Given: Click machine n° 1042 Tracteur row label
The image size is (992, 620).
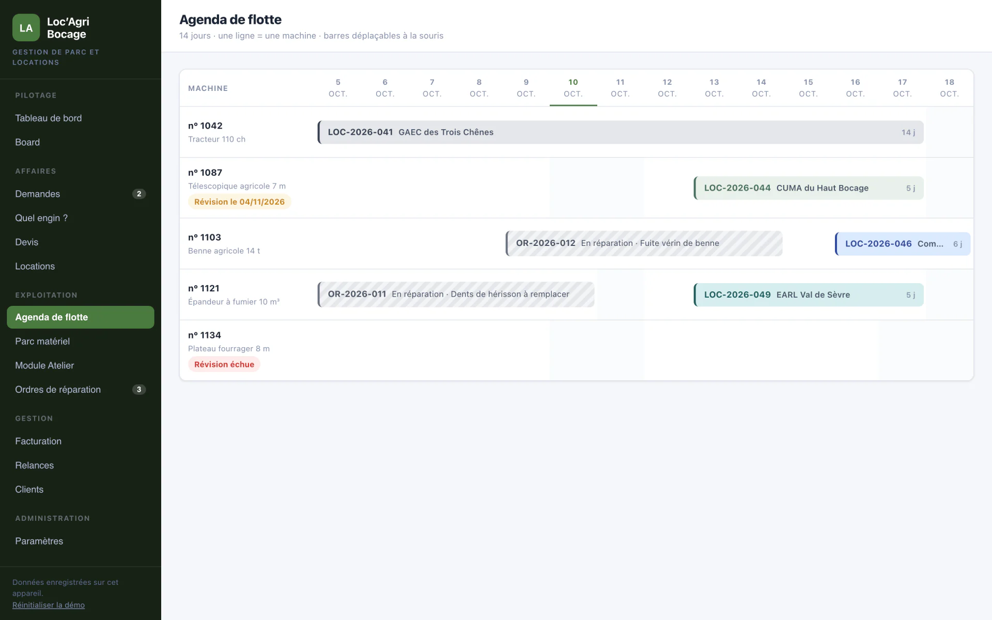Looking at the screenshot, I should [216, 132].
